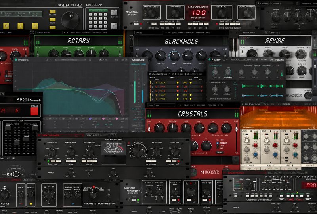This screenshot has width=317, height=214.
Task: Toggle the BASS row first yellow light
Action: (178, 99)
